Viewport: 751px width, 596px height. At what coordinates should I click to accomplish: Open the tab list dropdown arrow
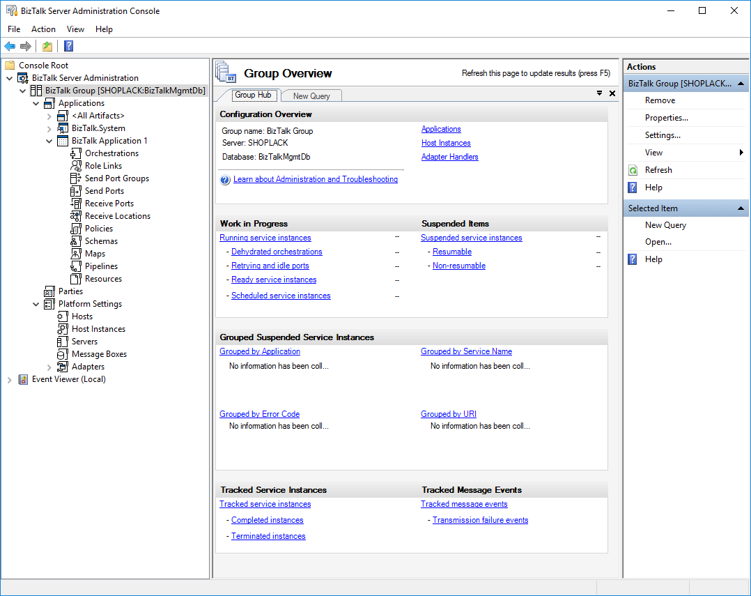click(599, 93)
